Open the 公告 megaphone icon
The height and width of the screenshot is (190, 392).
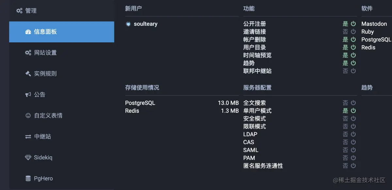coord(28,94)
